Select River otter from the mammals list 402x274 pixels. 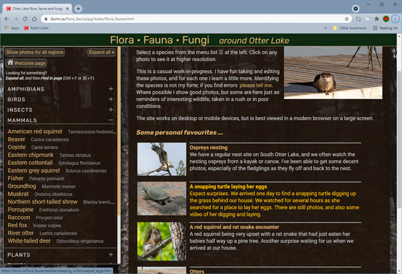click(x=21, y=233)
